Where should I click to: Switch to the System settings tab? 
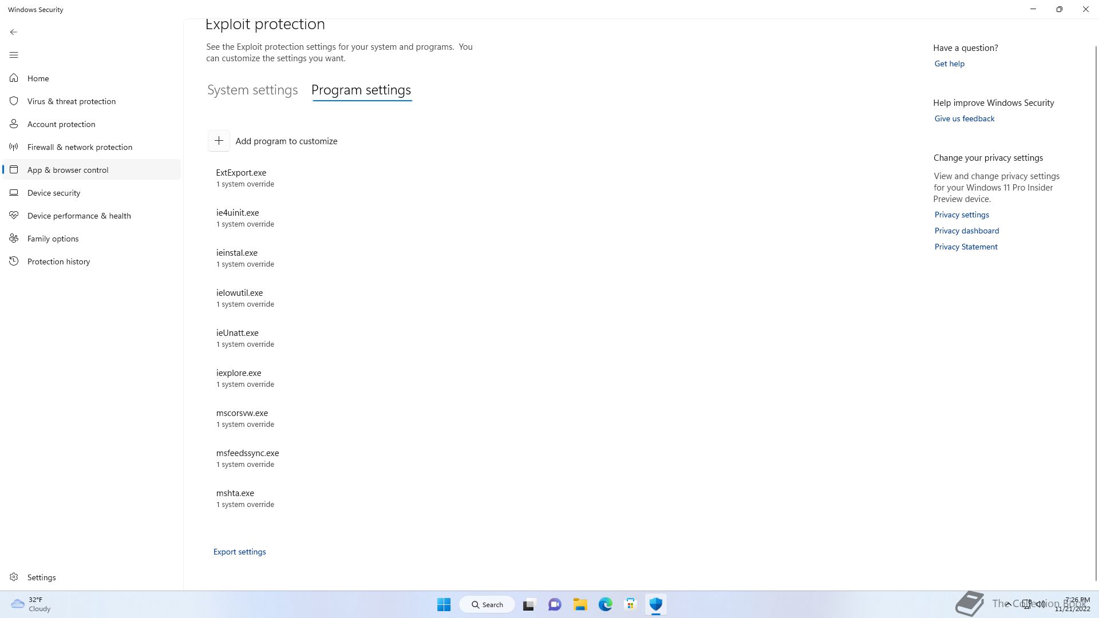point(252,90)
